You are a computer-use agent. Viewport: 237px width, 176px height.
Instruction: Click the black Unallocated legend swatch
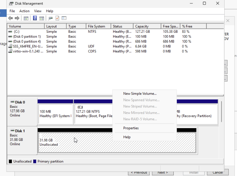(10, 162)
